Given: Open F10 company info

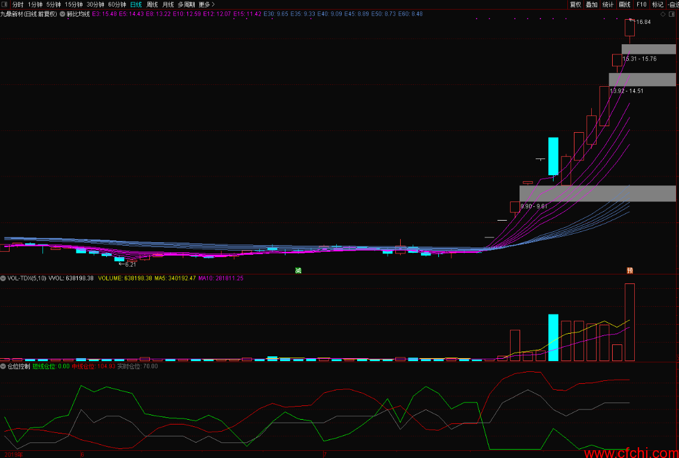Looking at the screenshot, I should [x=641, y=5].
